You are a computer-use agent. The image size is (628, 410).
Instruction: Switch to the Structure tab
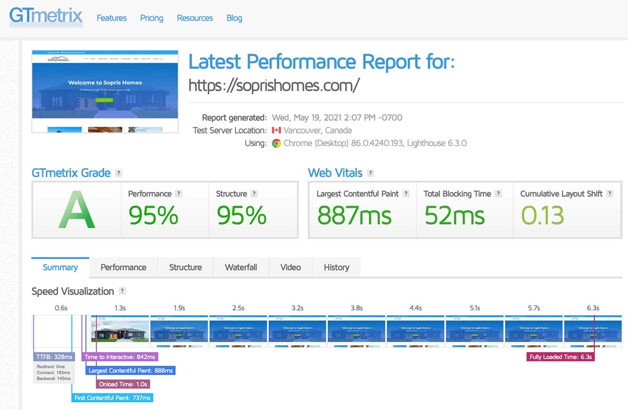pyautogui.click(x=185, y=267)
